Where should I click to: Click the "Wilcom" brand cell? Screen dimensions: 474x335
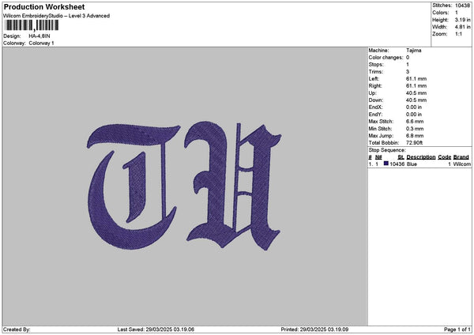click(462, 164)
